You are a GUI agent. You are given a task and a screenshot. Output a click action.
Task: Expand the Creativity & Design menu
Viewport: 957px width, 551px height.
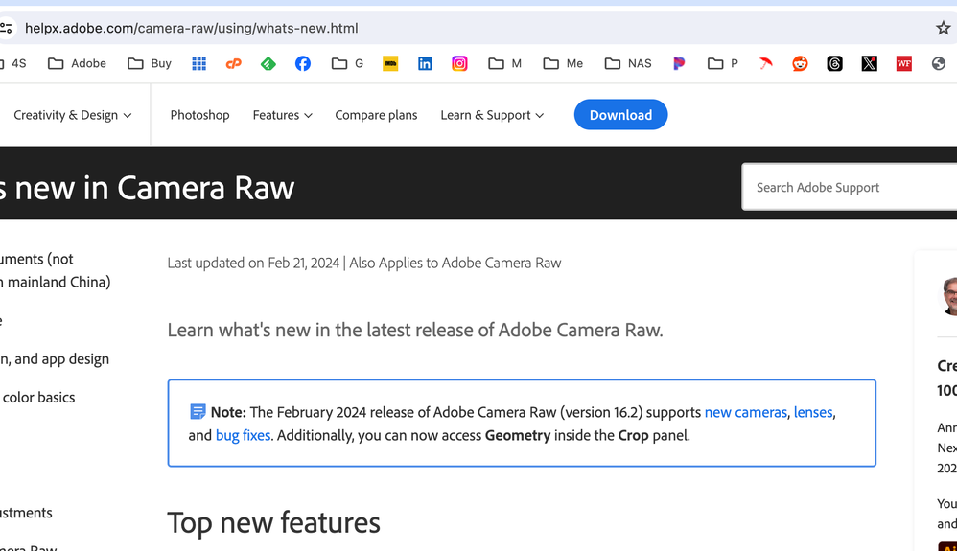click(x=73, y=115)
